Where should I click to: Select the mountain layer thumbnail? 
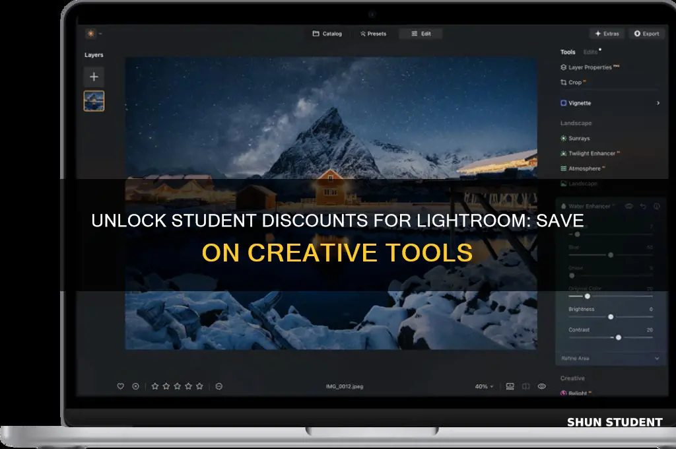click(x=94, y=101)
